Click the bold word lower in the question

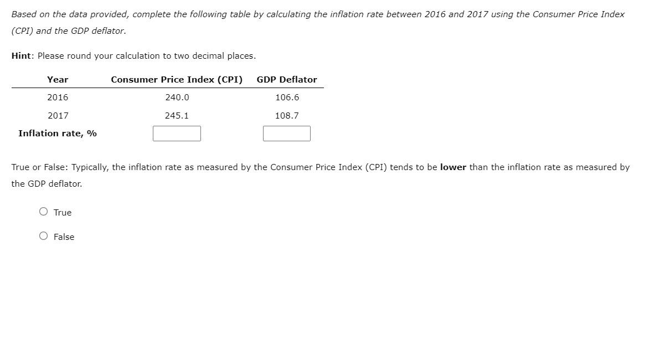pyautogui.click(x=452, y=167)
